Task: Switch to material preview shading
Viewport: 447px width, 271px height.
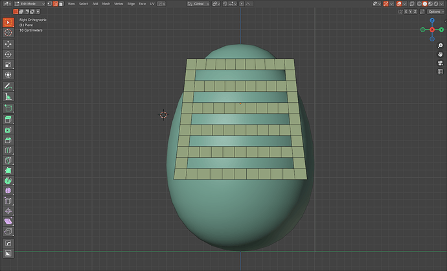Action: coord(430,4)
